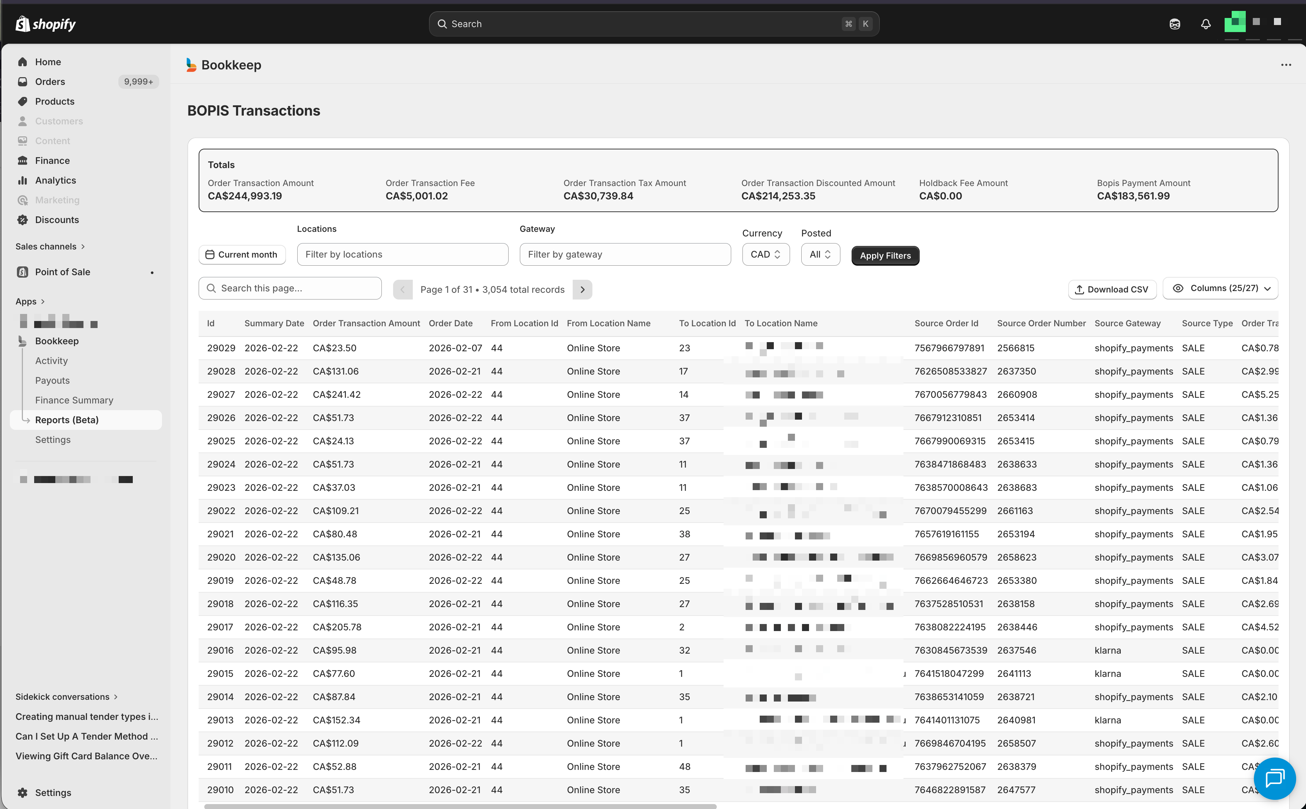
Task: Go to Payouts under Bookkeep
Action: click(x=52, y=381)
